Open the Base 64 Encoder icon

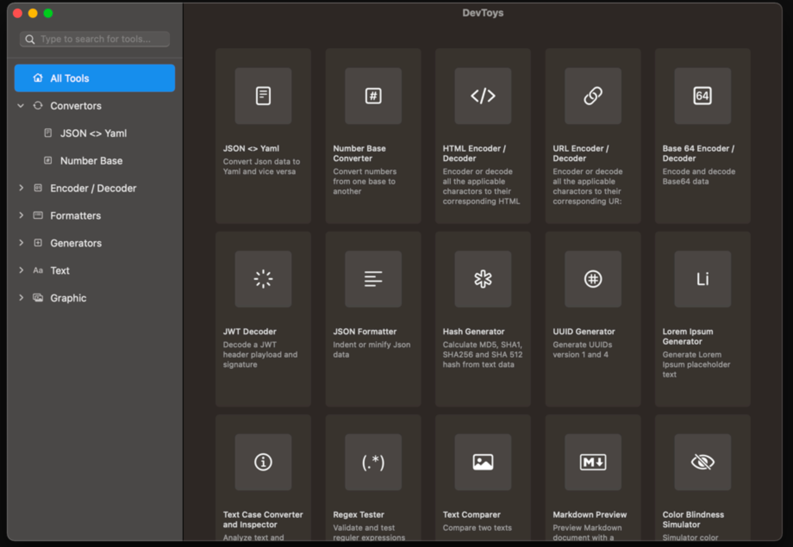pyautogui.click(x=702, y=96)
